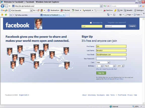The image size is (145, 108).
Task: Click the login Password field
Action: coord(115,26)
